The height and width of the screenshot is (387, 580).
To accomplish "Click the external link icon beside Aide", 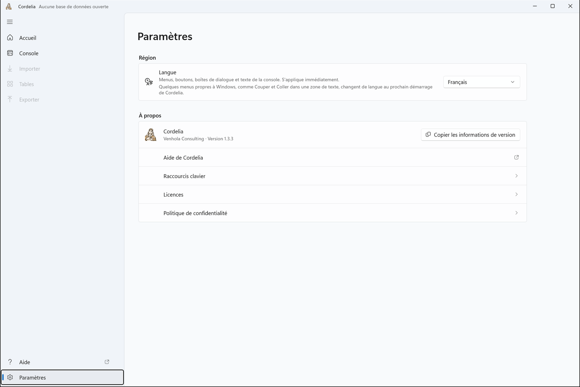I will coord(107,362).
